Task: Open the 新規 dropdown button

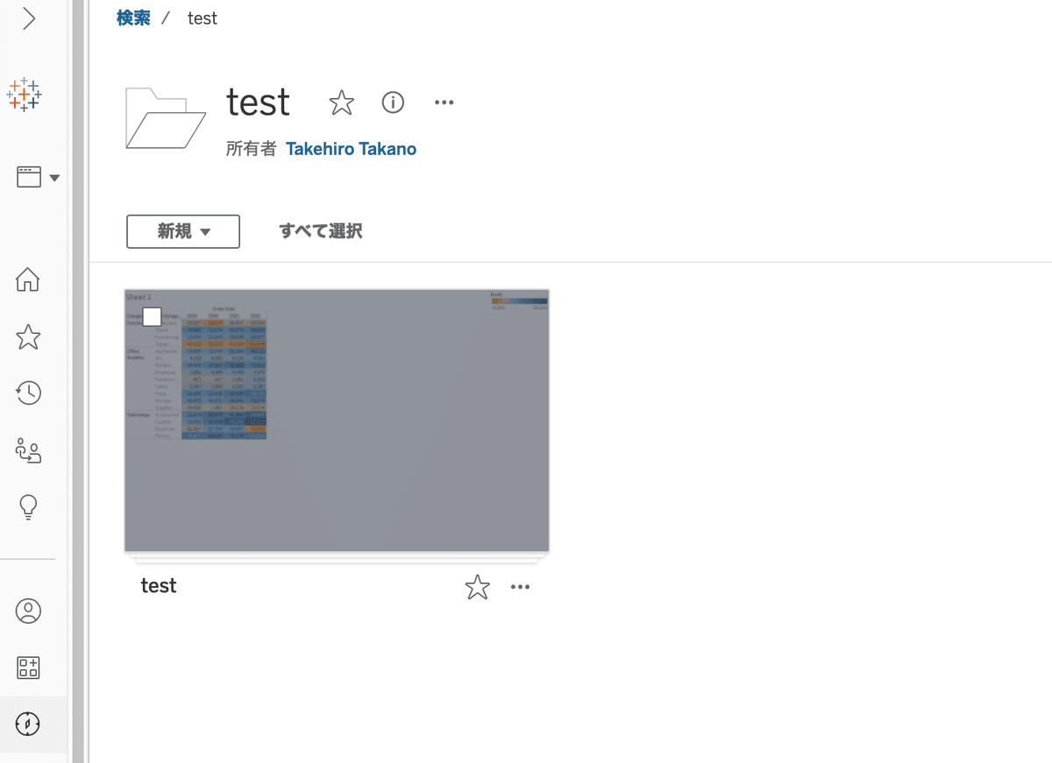Action: coord(183,231)
